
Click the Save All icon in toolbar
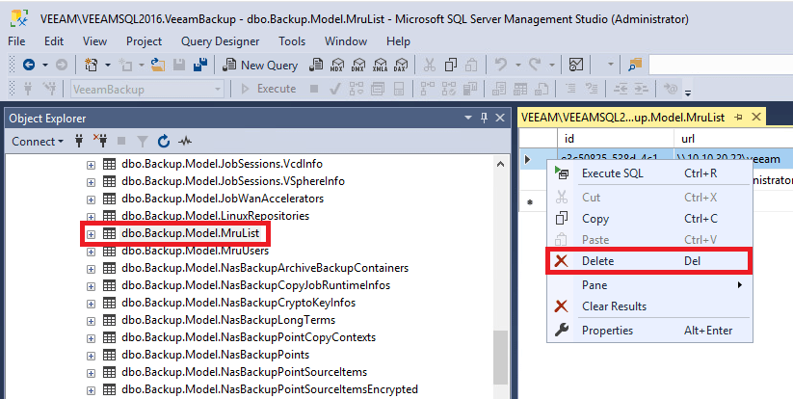[x=200, y=65]
